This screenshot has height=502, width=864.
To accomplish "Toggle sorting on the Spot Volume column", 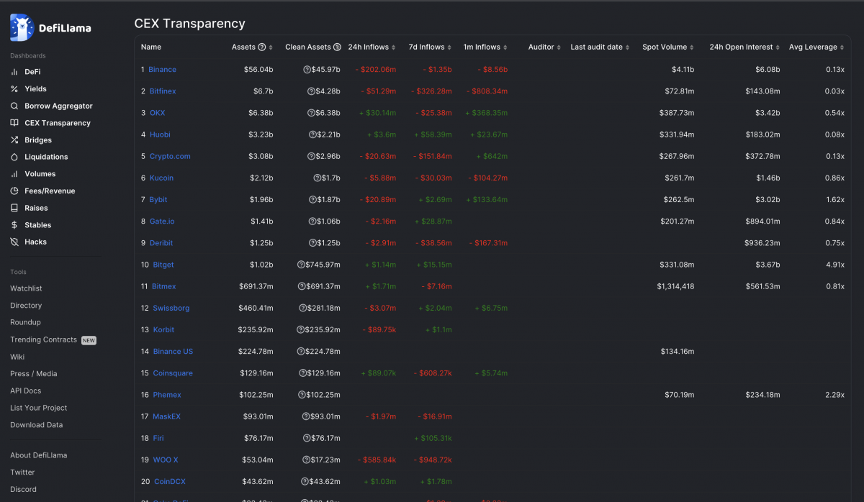I will pos(691,47).
